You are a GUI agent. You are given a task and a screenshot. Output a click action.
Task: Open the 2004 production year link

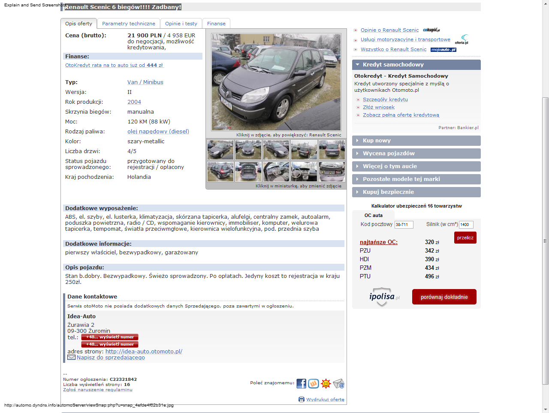pyautogui.click(x=134, y=102)
